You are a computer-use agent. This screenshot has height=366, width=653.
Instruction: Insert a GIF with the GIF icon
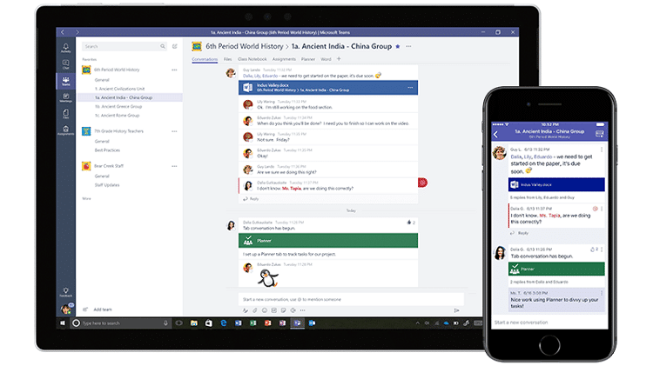tap(274, 310)
